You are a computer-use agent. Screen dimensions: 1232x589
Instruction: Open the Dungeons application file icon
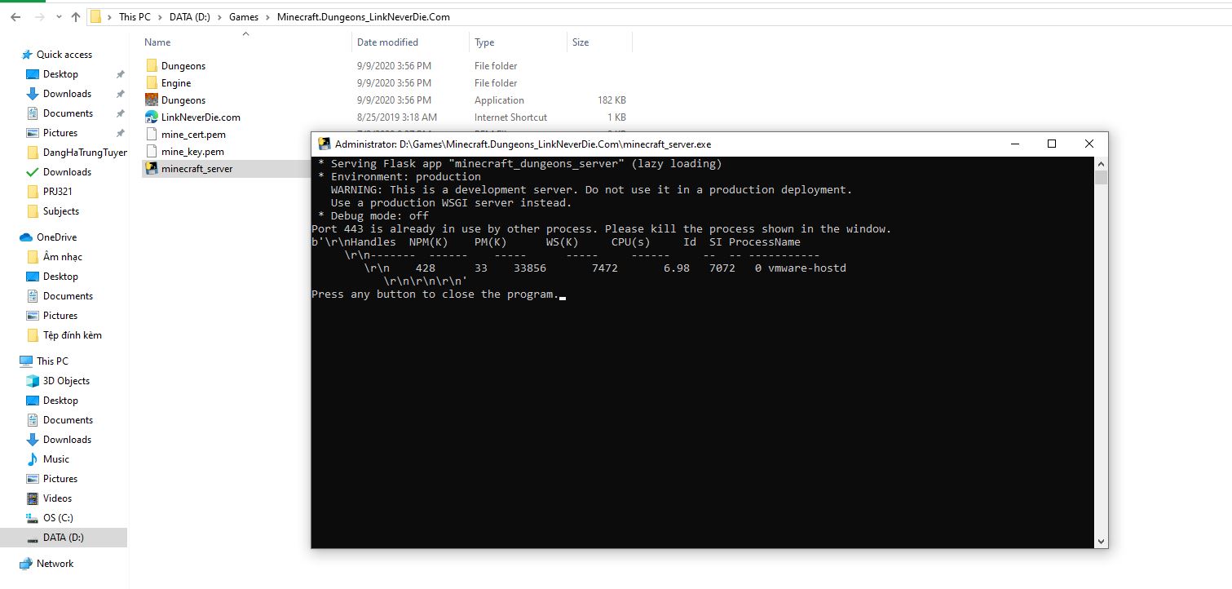[152, 100]
